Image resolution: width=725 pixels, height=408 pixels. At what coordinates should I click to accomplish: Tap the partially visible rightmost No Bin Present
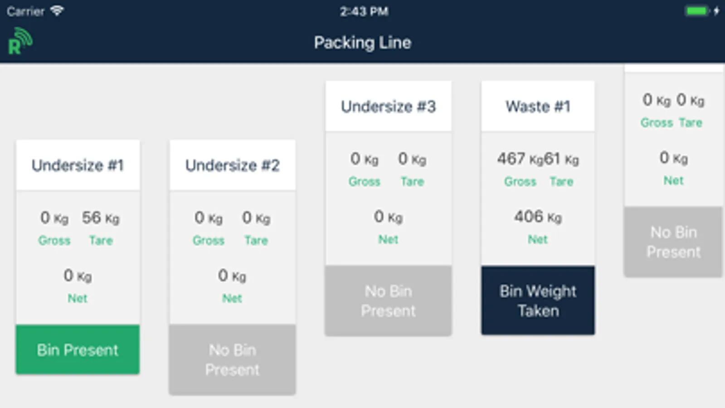(673, 242)
